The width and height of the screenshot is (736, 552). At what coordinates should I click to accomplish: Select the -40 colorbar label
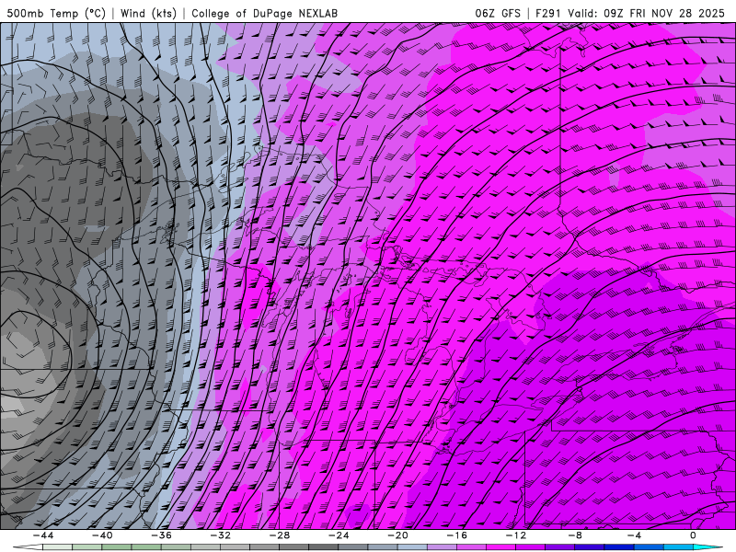click(x=102, y=535)
